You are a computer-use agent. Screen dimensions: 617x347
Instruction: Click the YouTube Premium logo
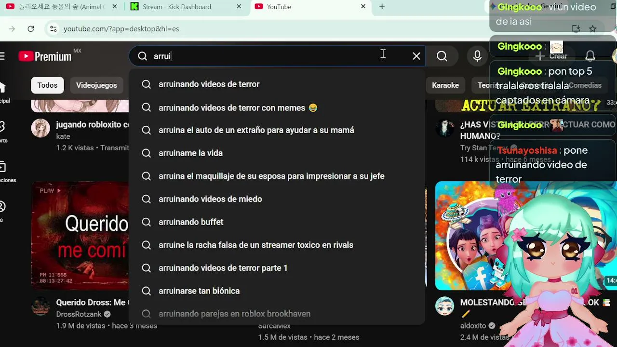[x=45, y=56]
